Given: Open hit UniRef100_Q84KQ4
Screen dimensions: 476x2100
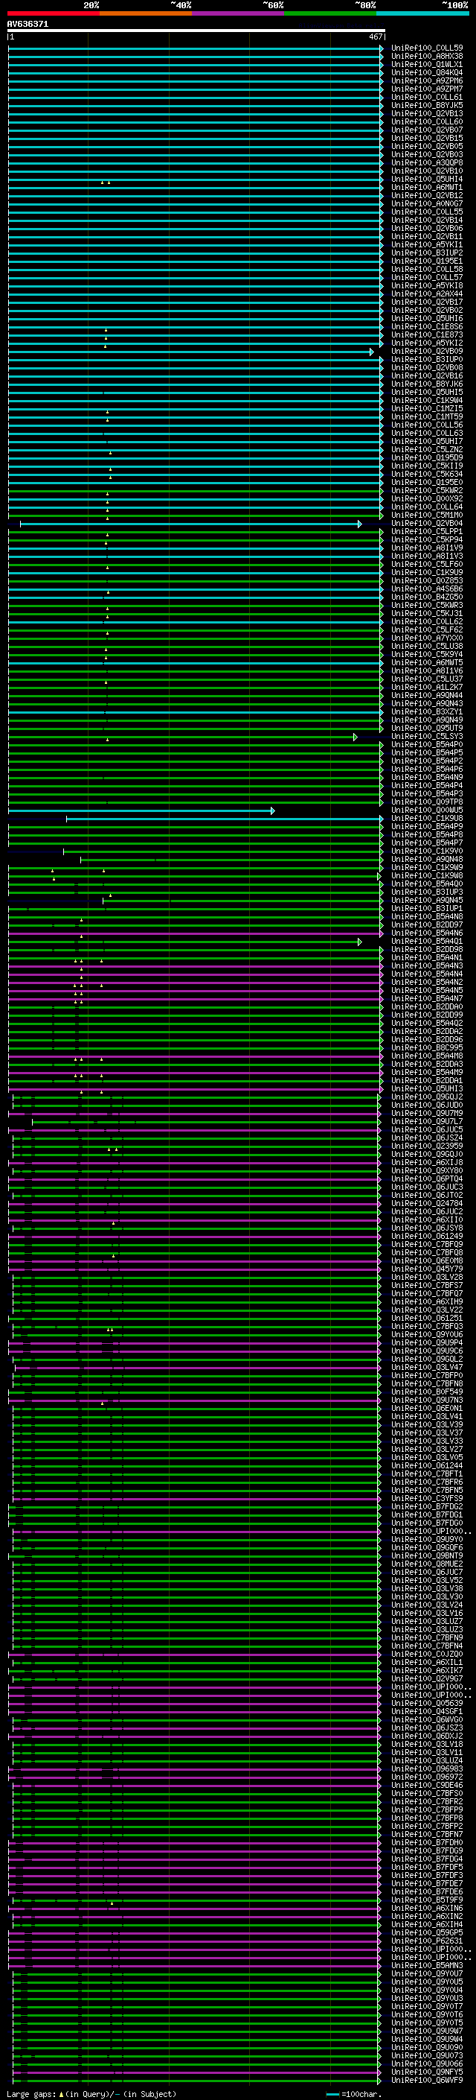Looking at the screenshot, I should tap(427, 72).
